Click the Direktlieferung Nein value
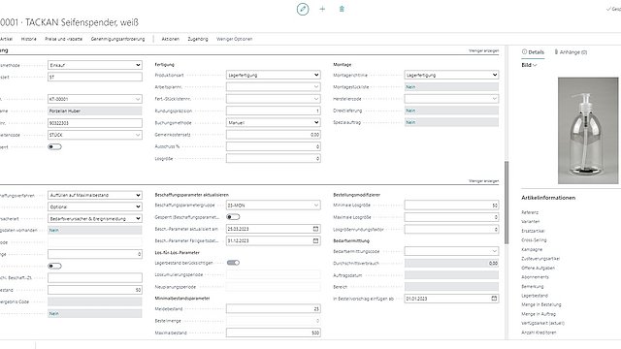This screenshot has height=349, width=621. pos(451,111)
